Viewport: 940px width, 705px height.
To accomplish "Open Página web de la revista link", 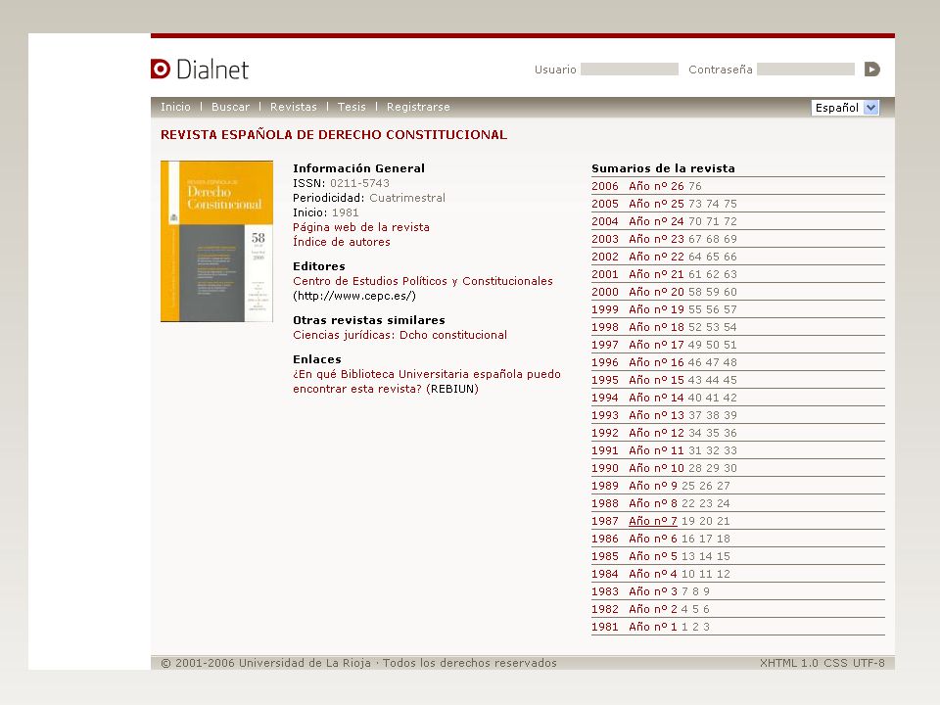I will point(361,227).
